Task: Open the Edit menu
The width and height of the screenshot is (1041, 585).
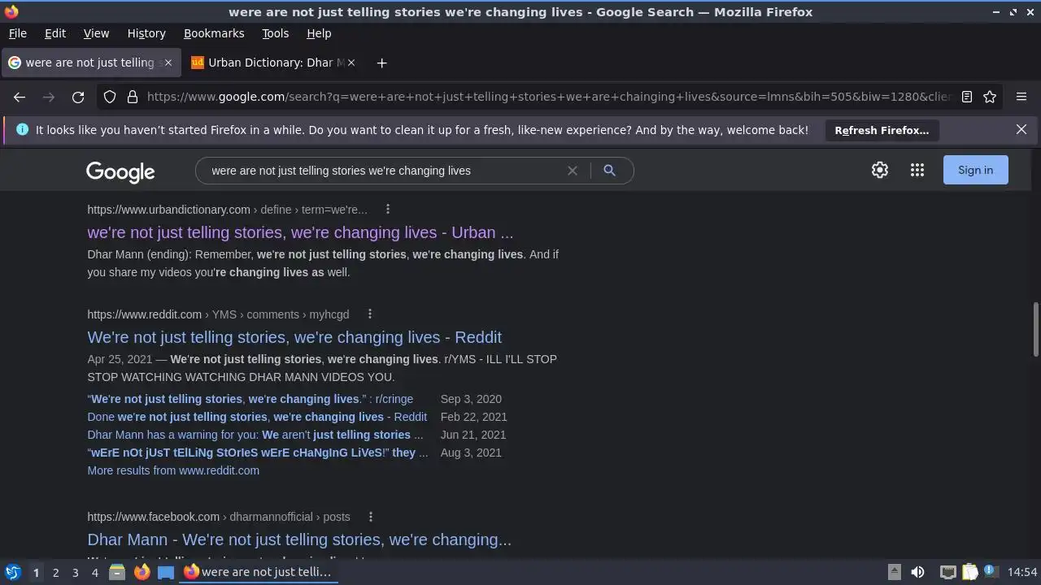Action: (55, 33)
